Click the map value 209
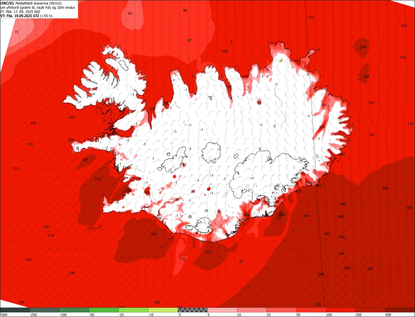Screen dimensions: 415x317 (152, 109)
